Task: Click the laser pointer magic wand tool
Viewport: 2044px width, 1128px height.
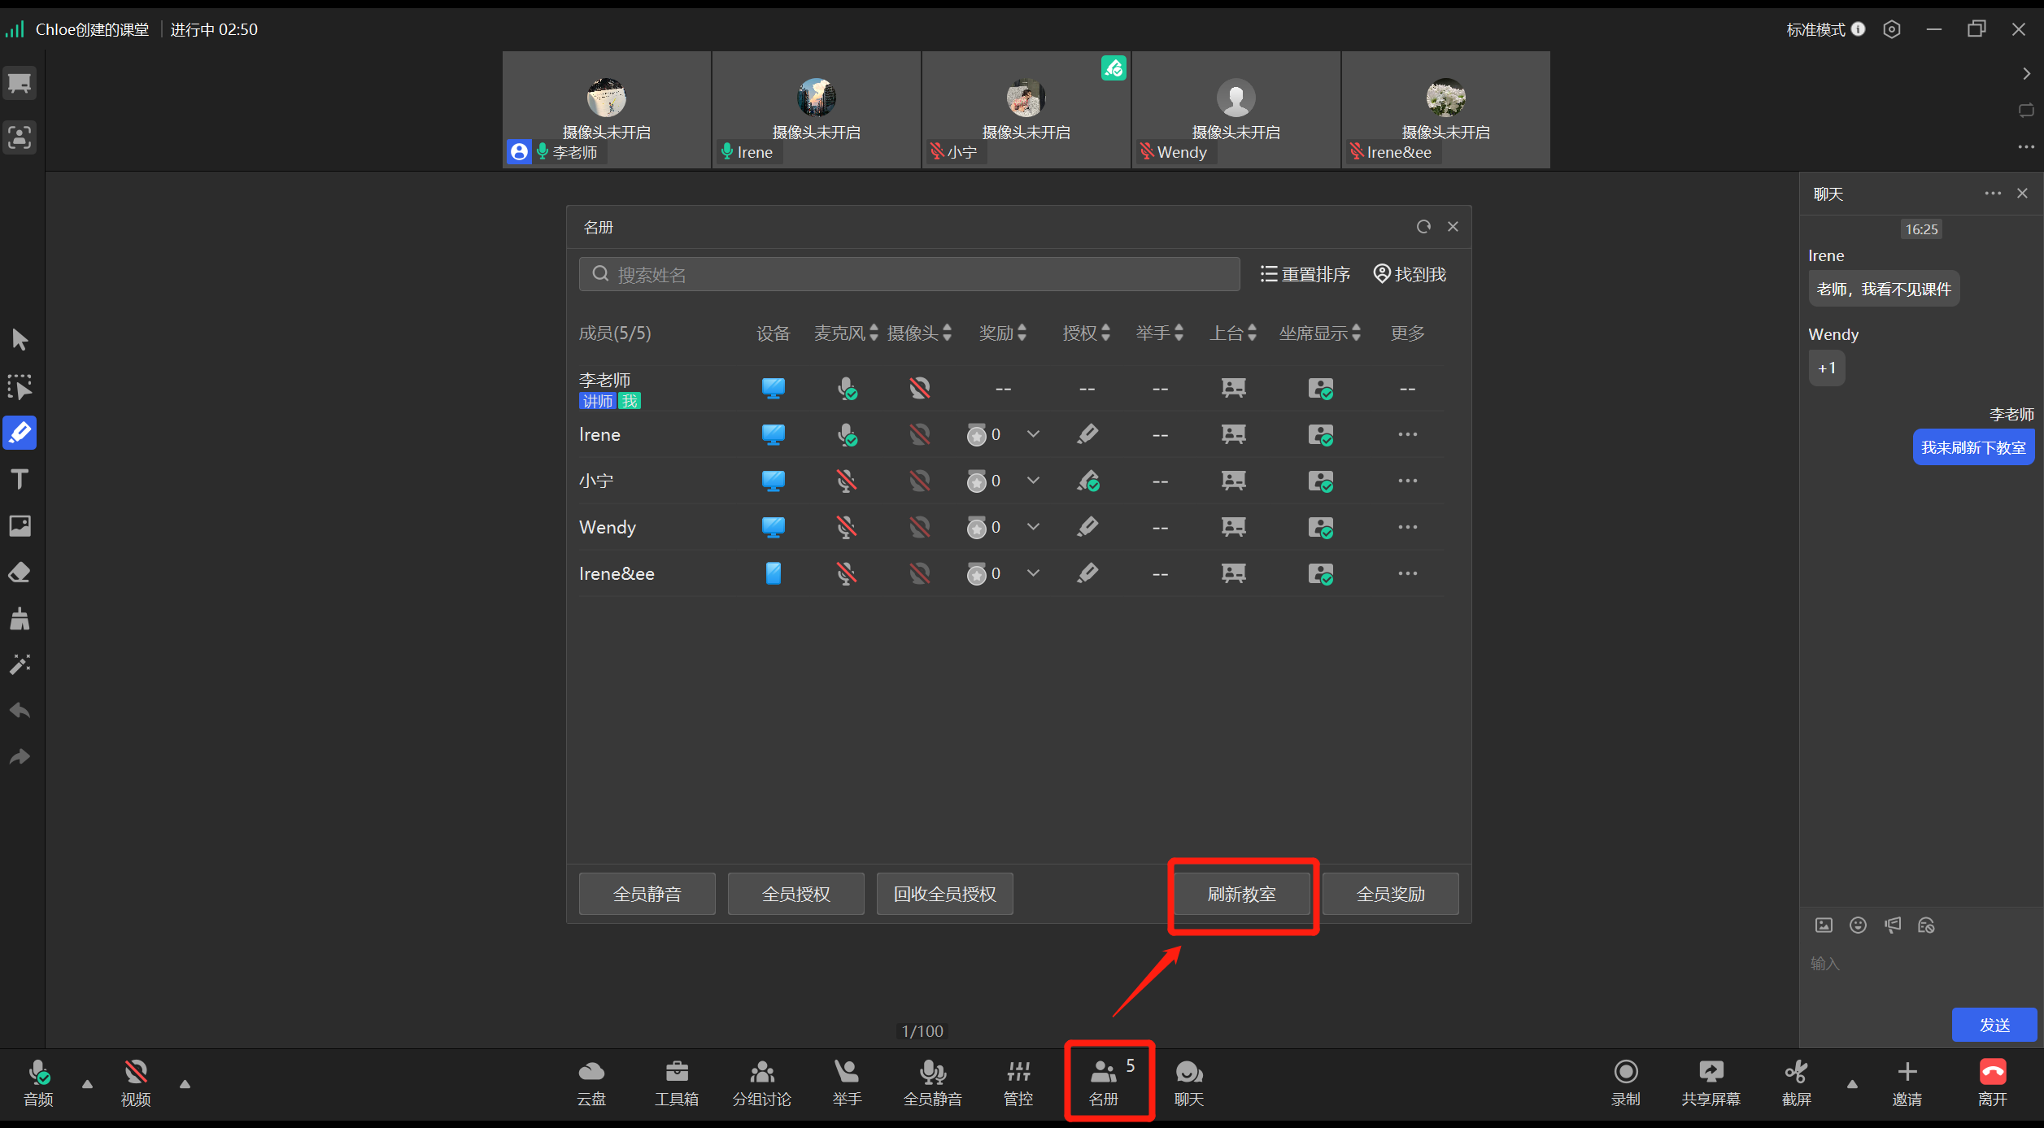Action: [20, 664]
